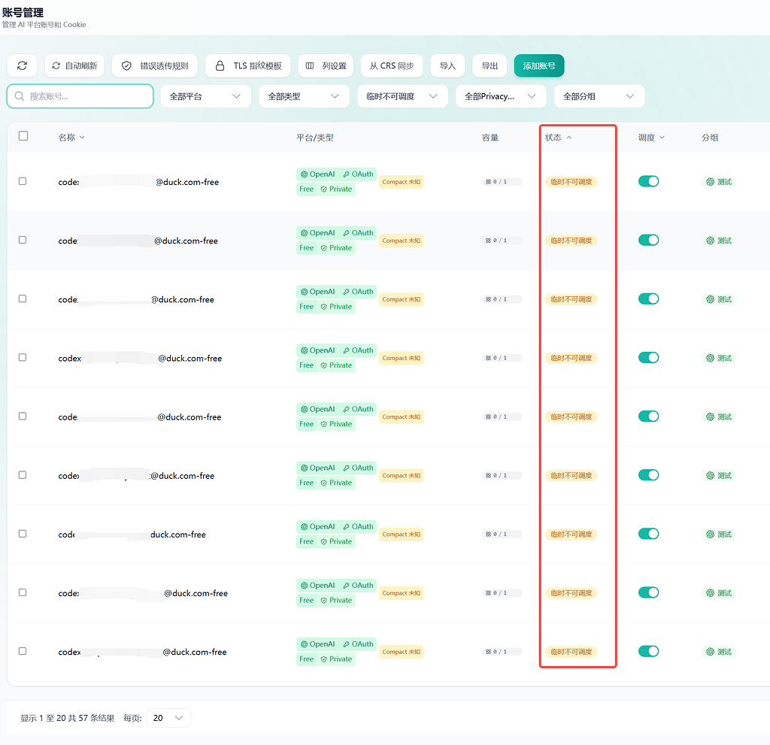This screenshot has width=770, height=745.
Task: Open the 临时不可调度 status filter dropdown
Action: [x=402, y=96]
